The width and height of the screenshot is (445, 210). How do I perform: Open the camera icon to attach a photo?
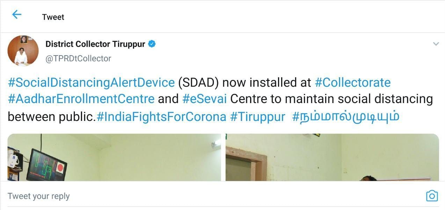click(x=432, y=196)
